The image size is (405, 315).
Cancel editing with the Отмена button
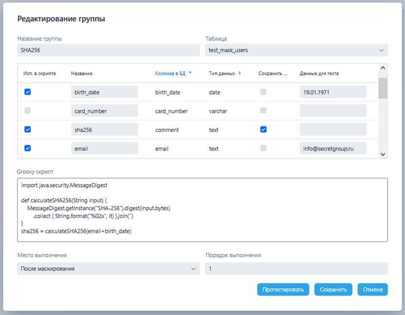[x=372, y=290]
